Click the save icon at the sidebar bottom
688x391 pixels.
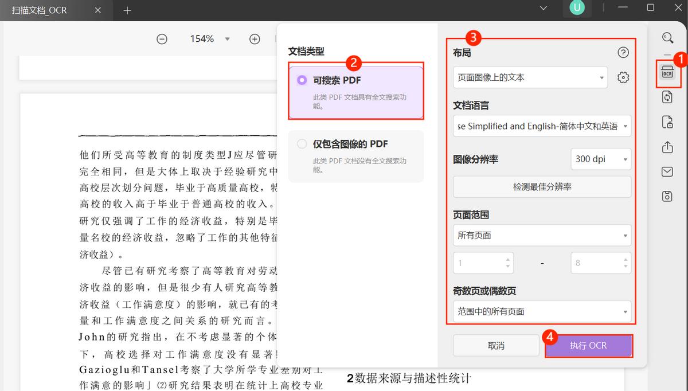coord(667,196)
